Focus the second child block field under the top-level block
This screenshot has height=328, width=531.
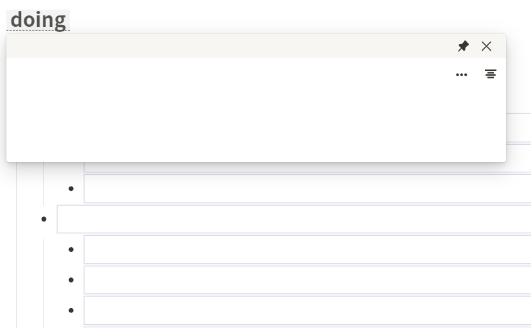click(x=307, y=280)
